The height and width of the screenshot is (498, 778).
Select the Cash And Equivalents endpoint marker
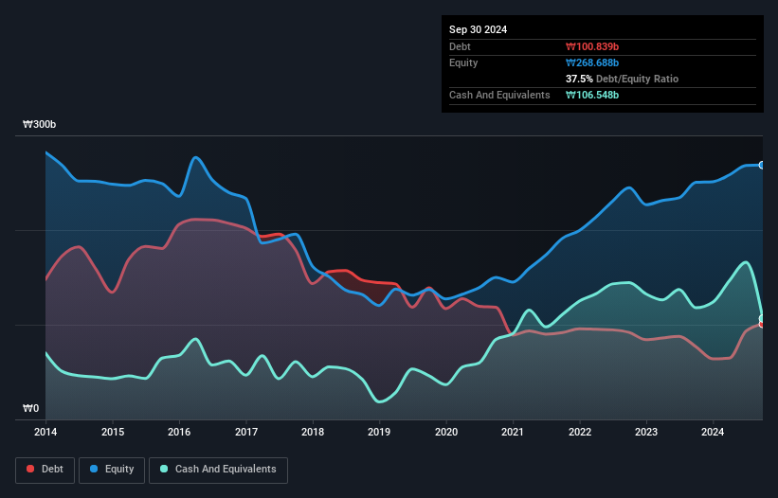pos(762,319)
